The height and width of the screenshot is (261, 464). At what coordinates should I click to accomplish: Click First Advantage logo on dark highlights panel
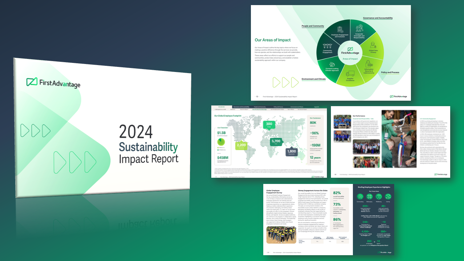coord(384,252)
